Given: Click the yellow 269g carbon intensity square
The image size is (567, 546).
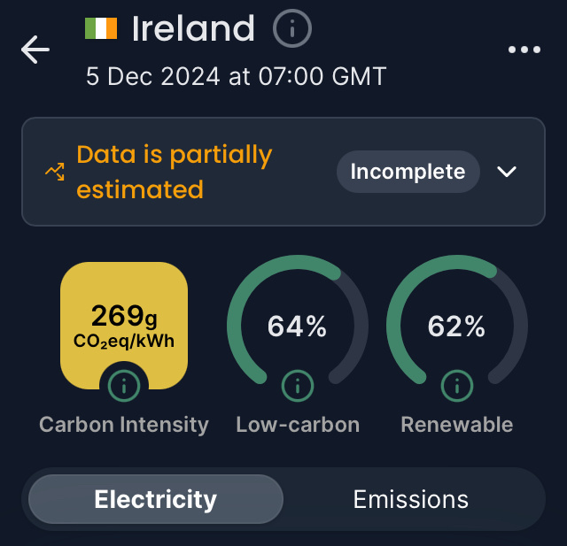Looking at the screenshot, I should point(124,323).
